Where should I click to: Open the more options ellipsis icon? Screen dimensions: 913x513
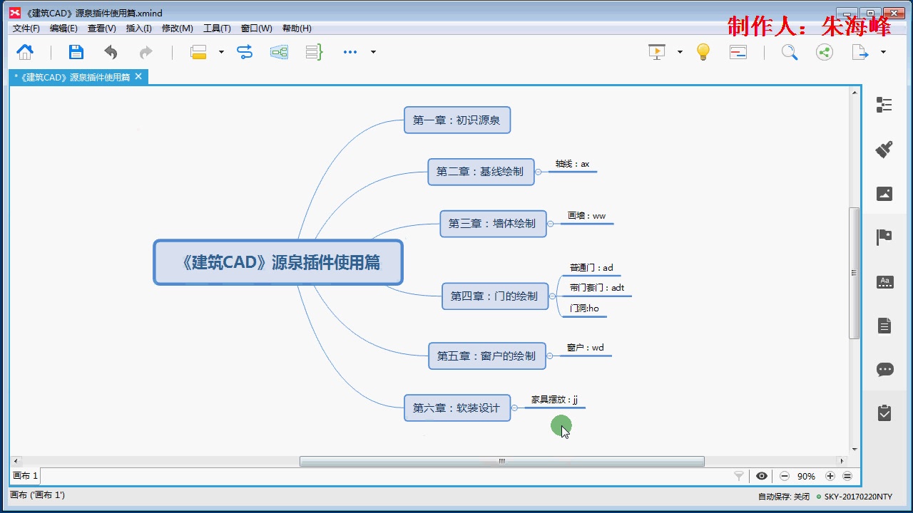coord(350,52)
